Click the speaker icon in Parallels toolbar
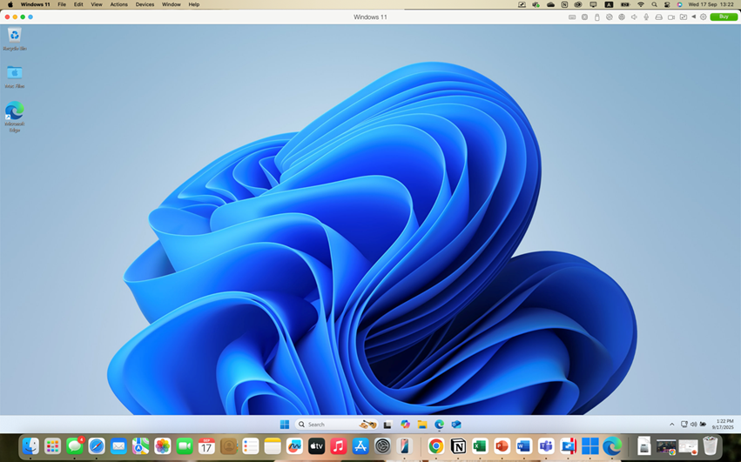 click(634, 17)
